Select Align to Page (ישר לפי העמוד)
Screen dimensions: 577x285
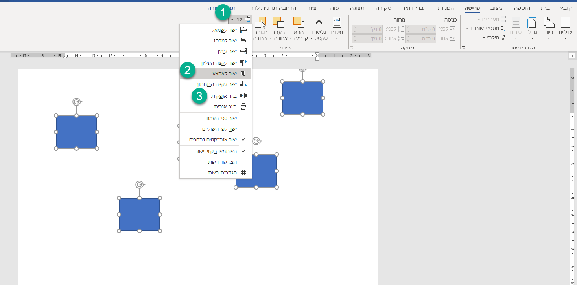click(x=216, y=118)
